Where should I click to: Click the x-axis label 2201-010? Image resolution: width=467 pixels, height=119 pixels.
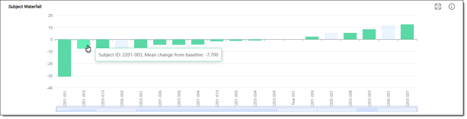pyautogui.click(x=217, y=98)
